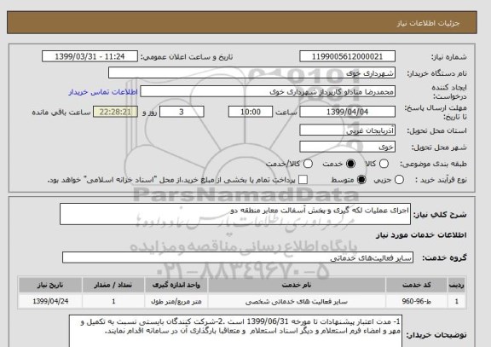This screenshot has width=491, height=347.
Task: Click service code cell ط-96-960
Action: click(417, 301)
